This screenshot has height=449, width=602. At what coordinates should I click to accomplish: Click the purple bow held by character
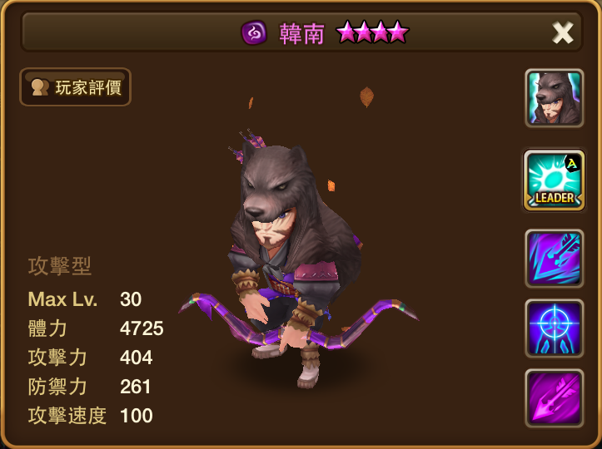298,321
